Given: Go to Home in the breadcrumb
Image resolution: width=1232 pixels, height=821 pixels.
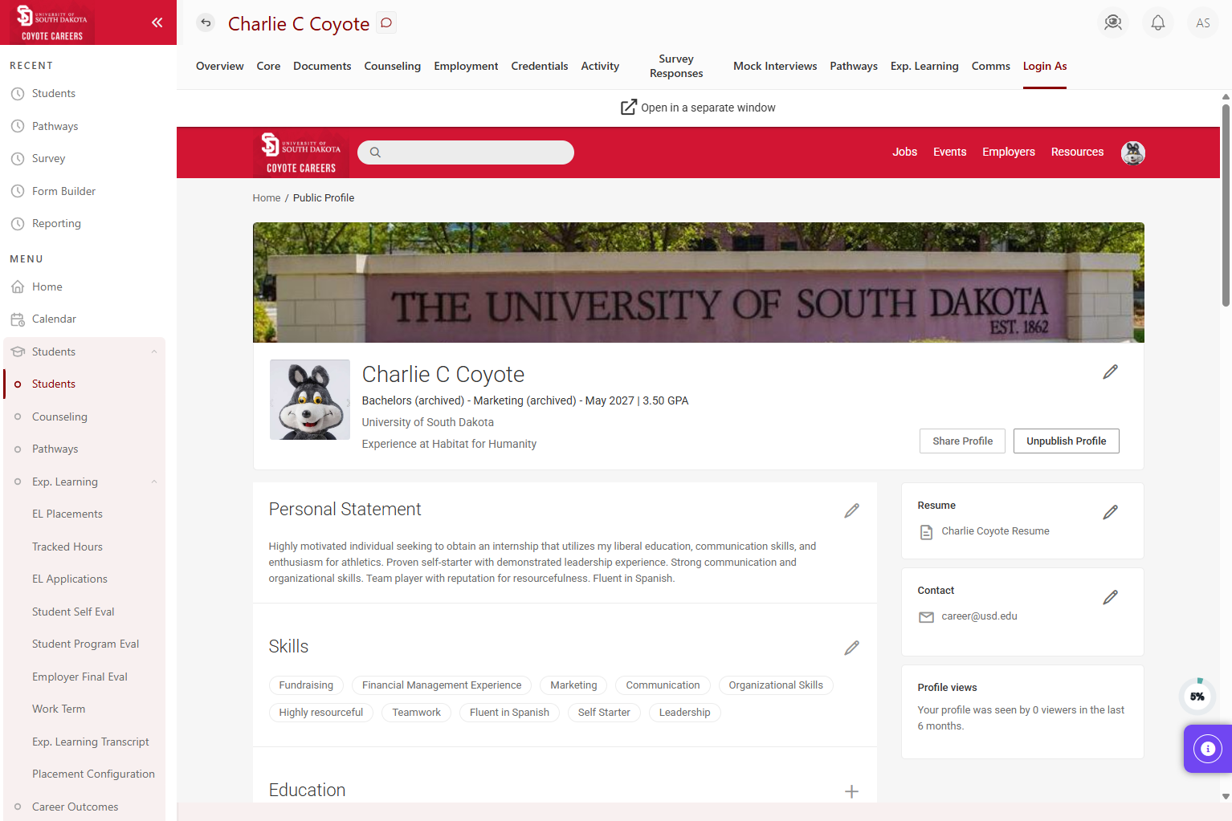Looking at the screenshot, I should 267,197.
